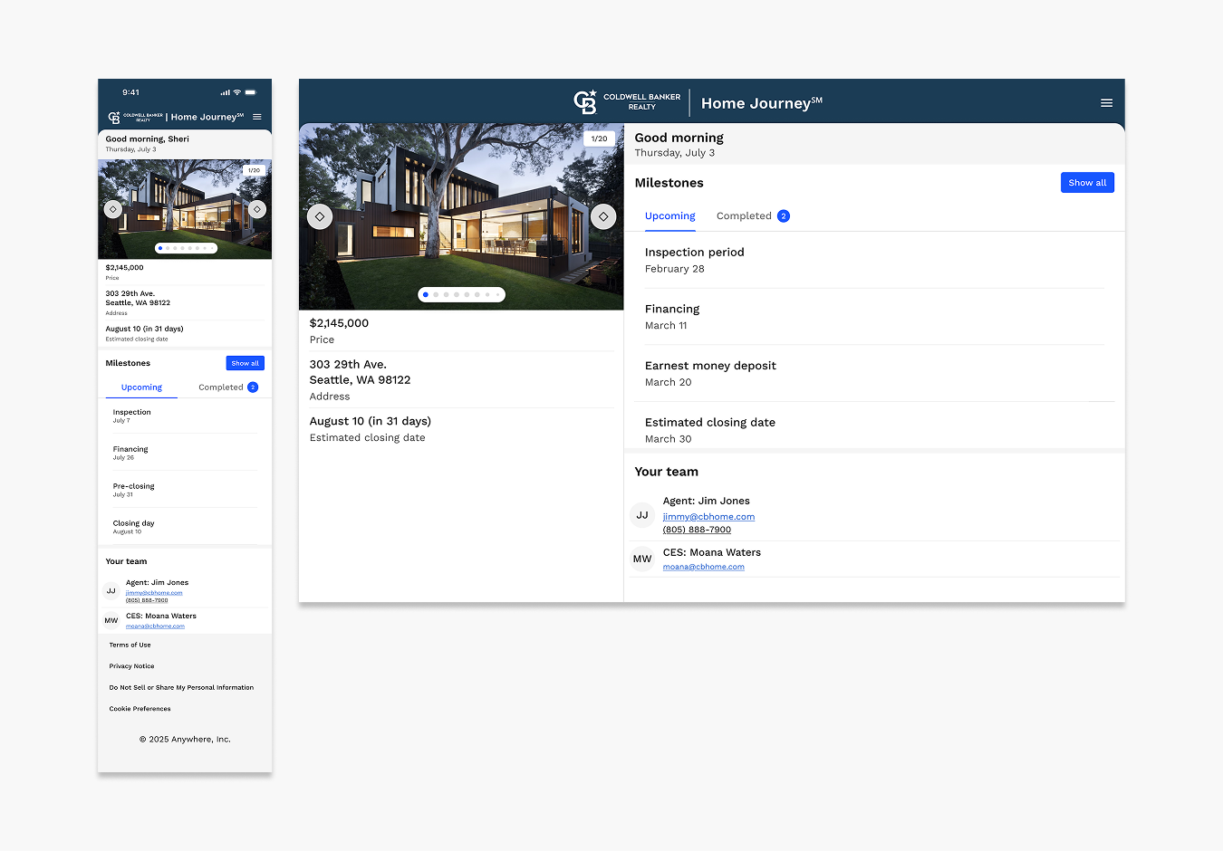Click Home Journey title in desktop header
This screenshot has width=1223, height=851.
coord(762,103)
